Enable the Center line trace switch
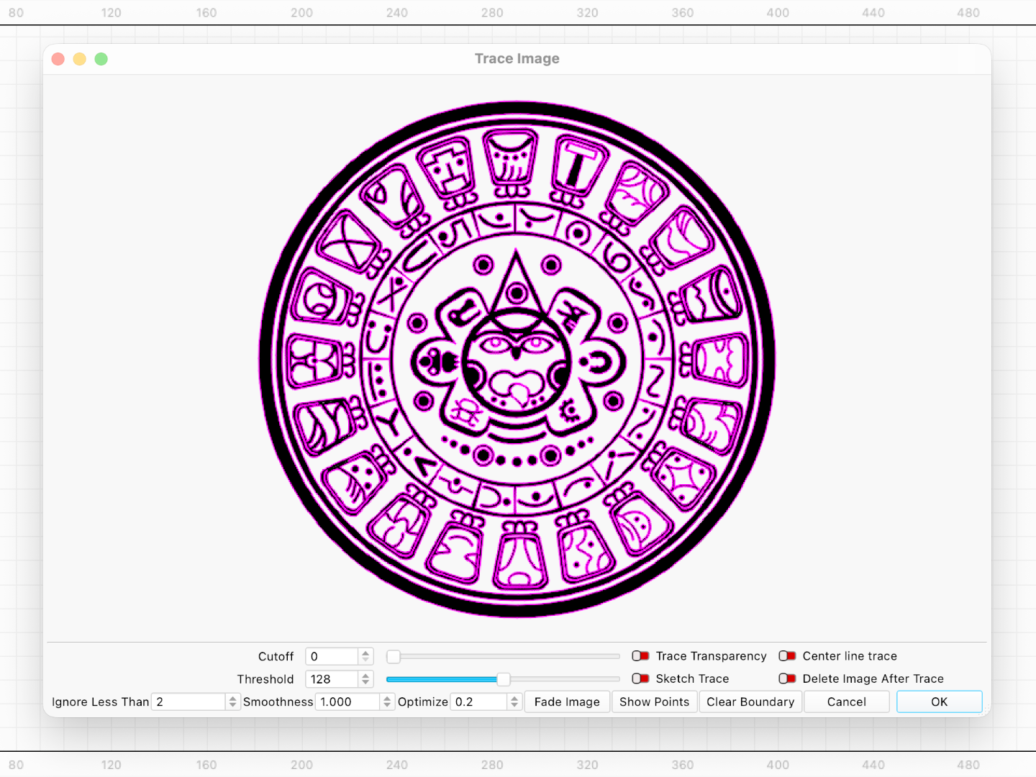 pyautogui.click(x=787, y=656)
